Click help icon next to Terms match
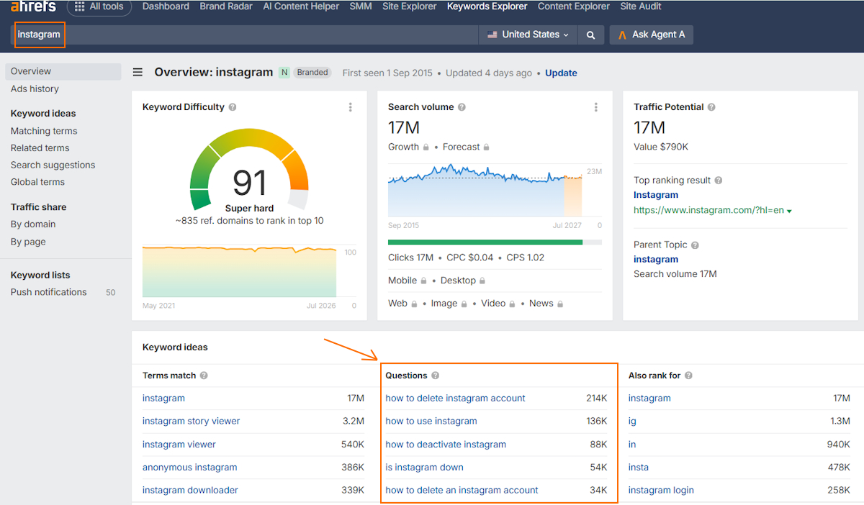This screenshot has width=864, height=505. [204, 376]
